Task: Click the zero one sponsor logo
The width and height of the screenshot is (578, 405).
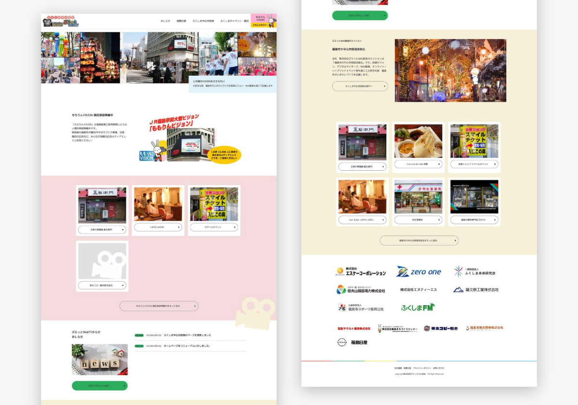Action: click(419, 272)
